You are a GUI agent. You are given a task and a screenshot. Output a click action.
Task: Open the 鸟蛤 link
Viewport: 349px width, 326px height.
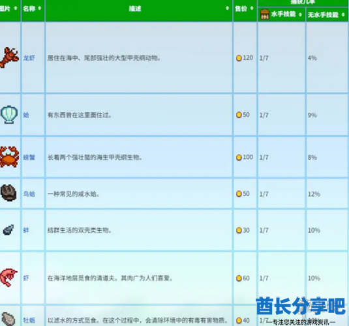29,194
